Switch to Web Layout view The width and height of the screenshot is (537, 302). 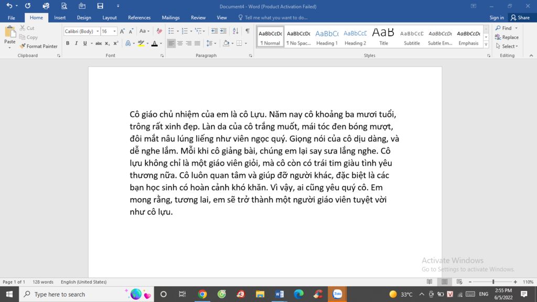point(459,282)
